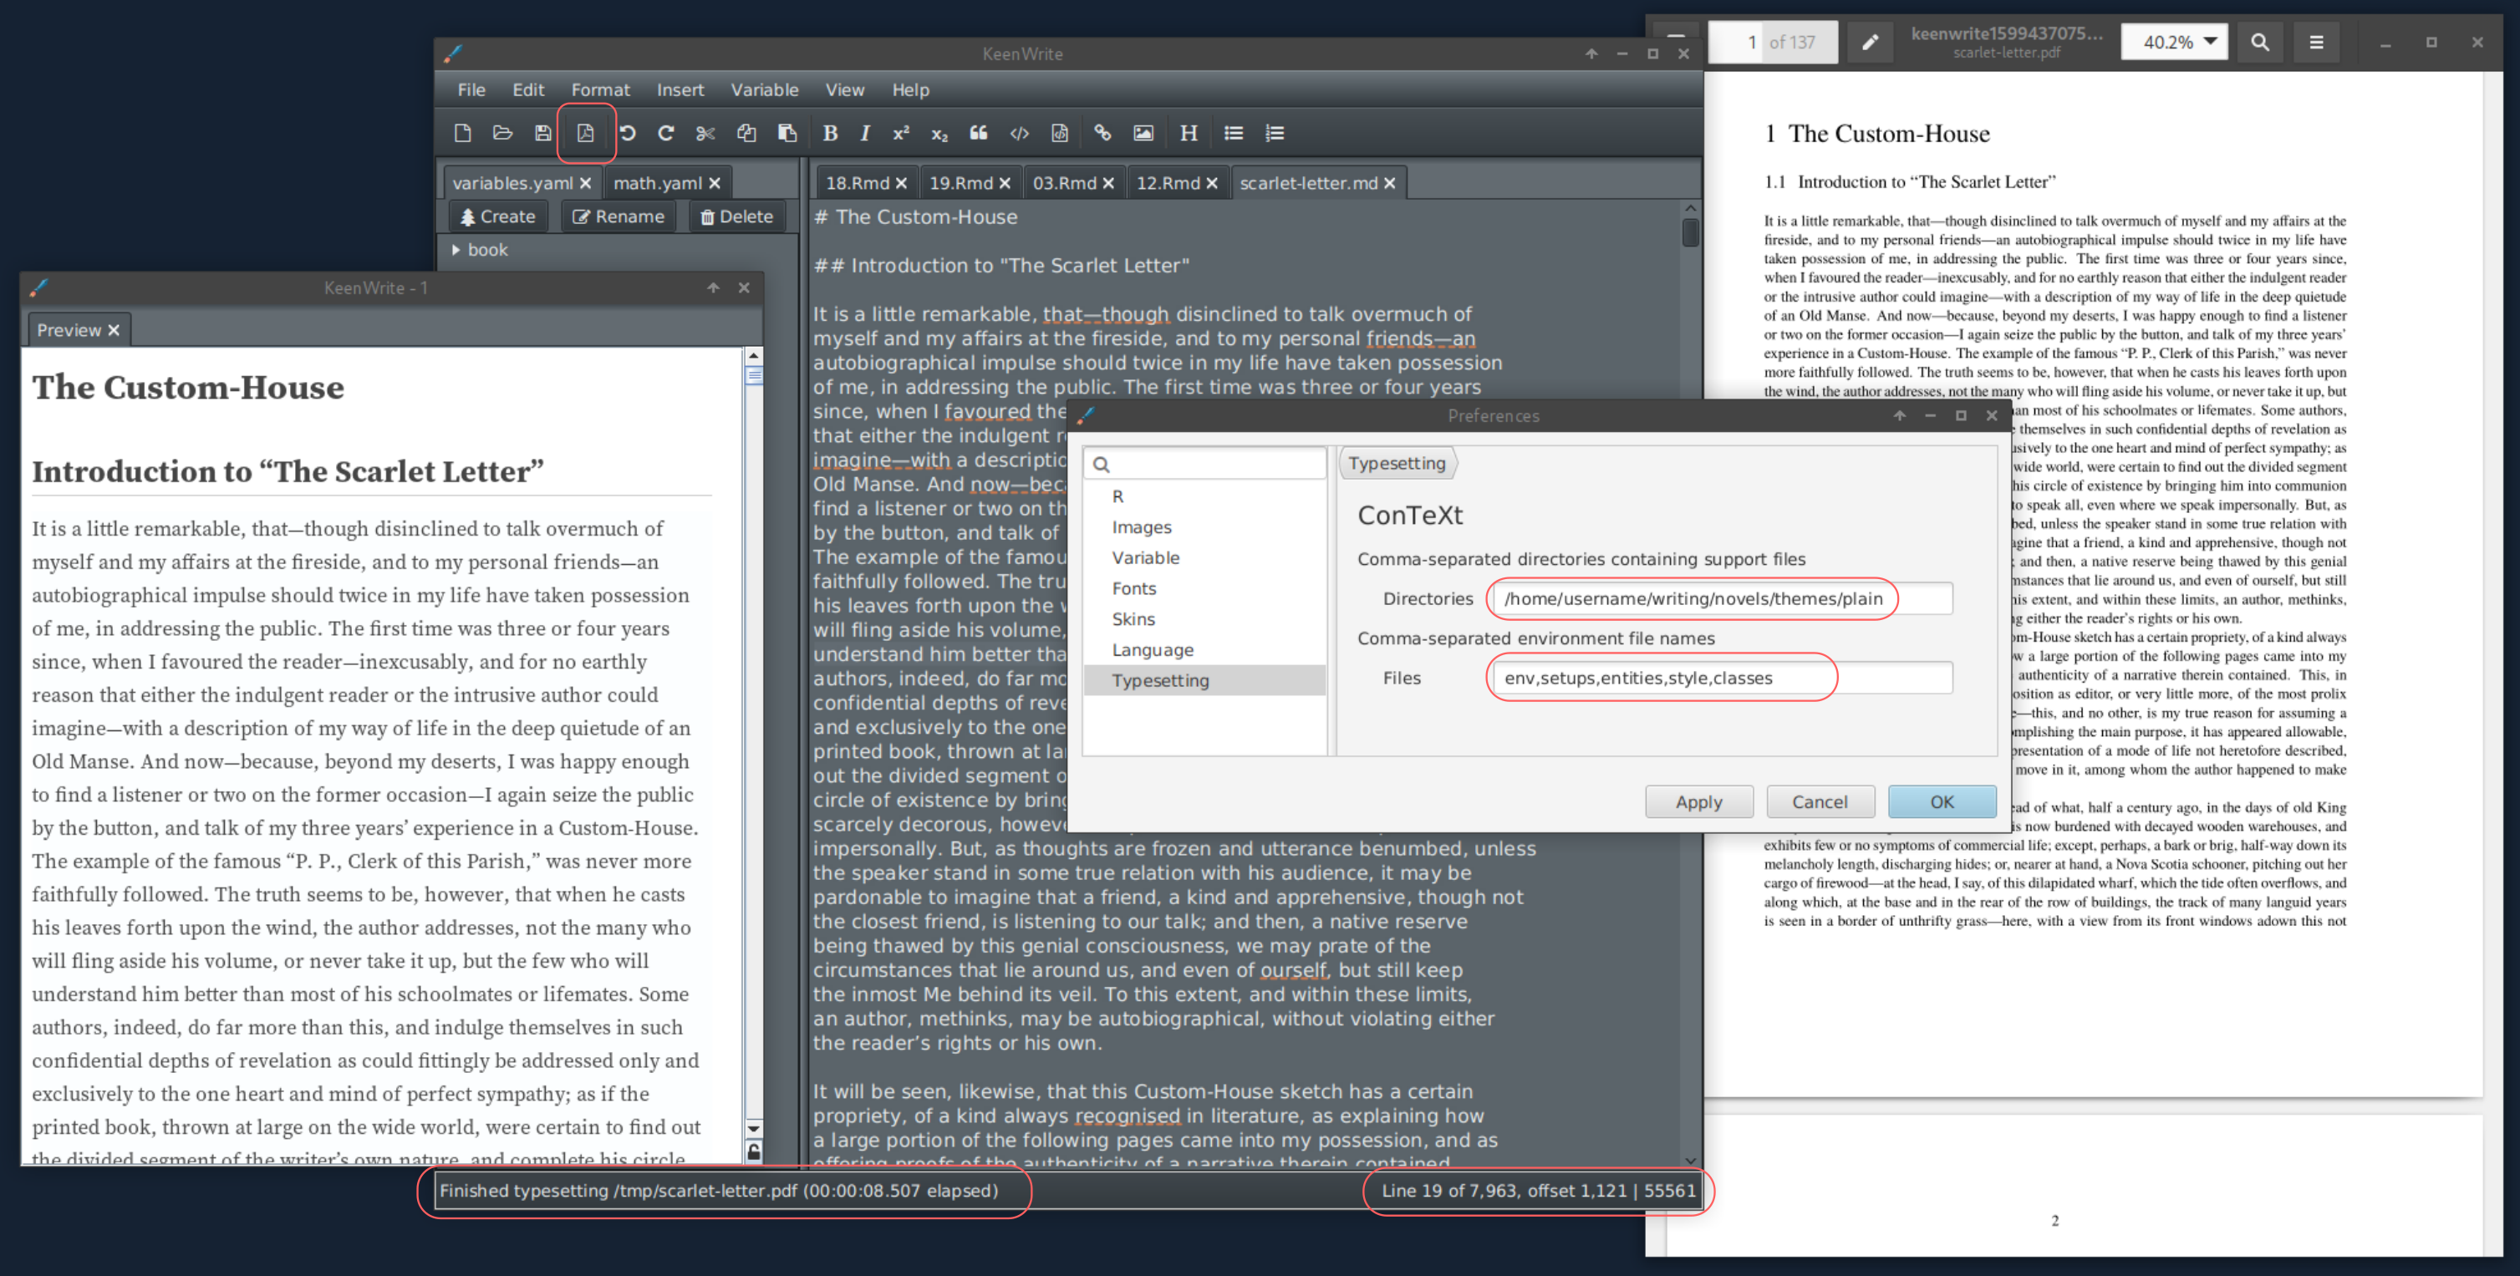Screen dimensions: 2520x1276
Task: Export document as PDF
Action: [585, 133]
